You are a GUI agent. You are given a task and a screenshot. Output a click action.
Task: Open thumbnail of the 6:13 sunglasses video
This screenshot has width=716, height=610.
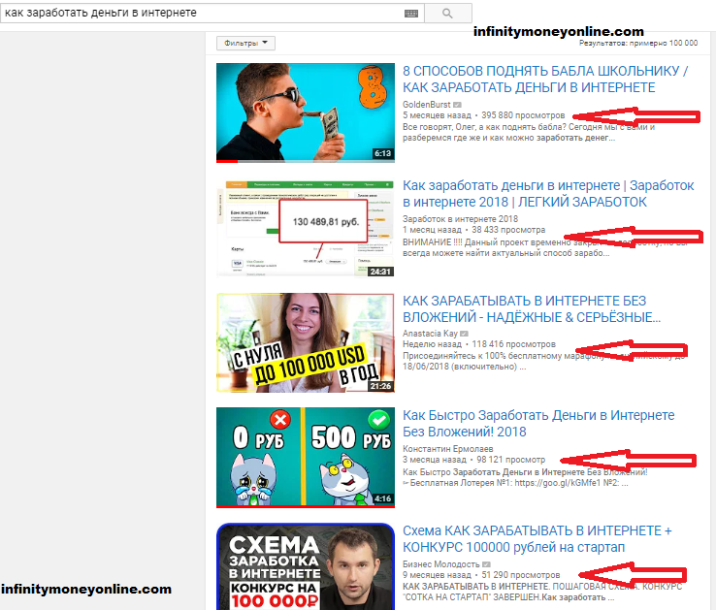(x=306, y=112)
